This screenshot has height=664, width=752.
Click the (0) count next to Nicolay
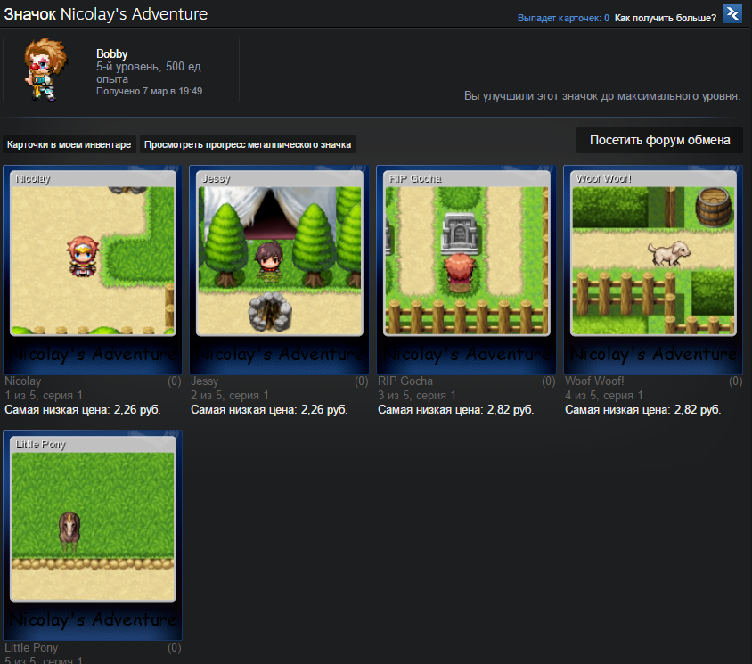pos(175,381)
